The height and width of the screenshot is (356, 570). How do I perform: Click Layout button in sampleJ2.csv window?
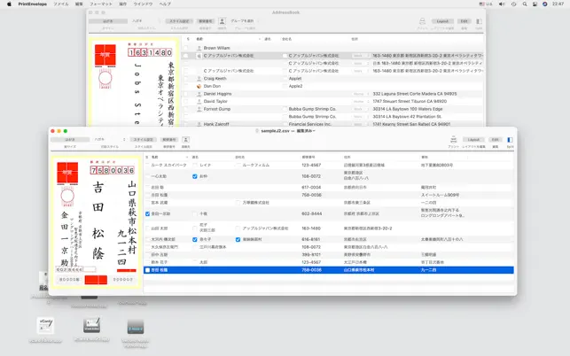473,140
